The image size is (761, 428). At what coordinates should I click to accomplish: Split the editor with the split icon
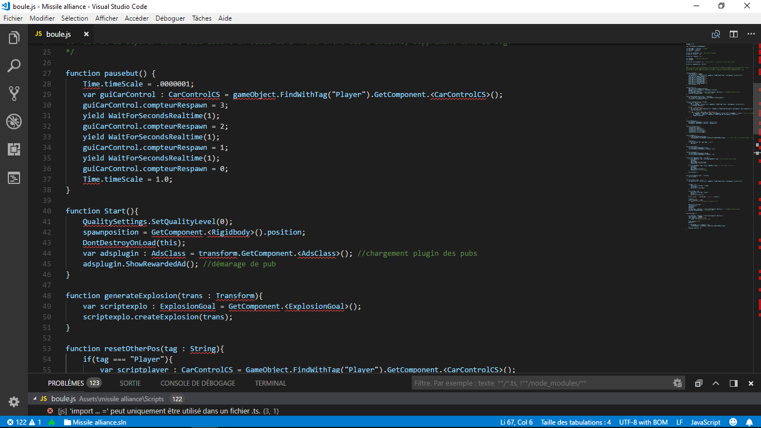734,34
